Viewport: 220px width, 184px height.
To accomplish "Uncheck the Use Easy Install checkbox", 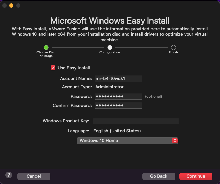I will (53, 68).
